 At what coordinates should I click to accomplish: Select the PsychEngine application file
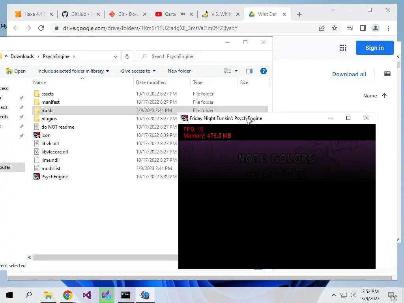(x=54, y=176)
